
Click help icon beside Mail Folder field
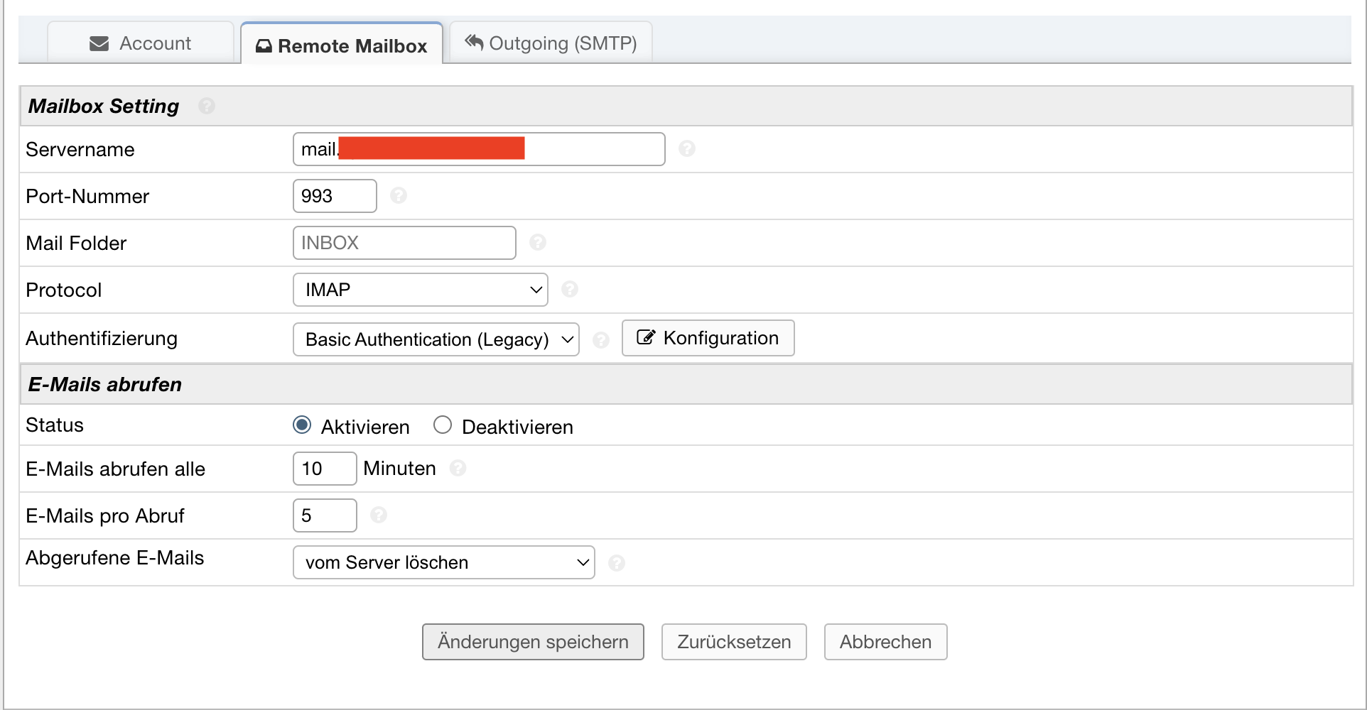click(538, 243)
